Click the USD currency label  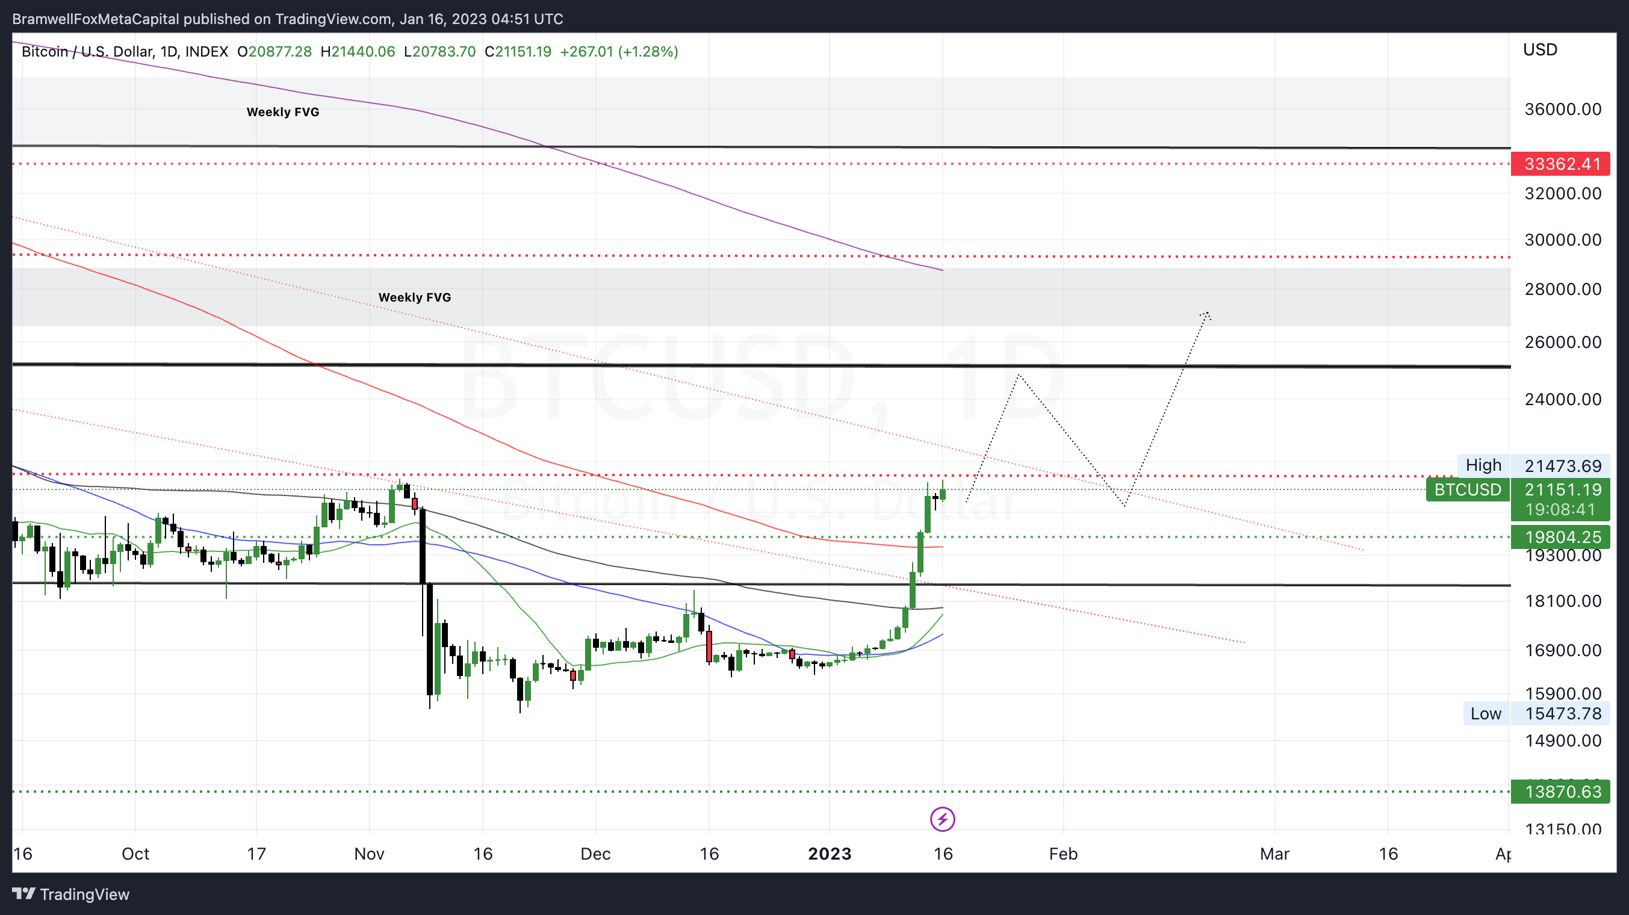pyautogui.click(x=1540, y=49)
